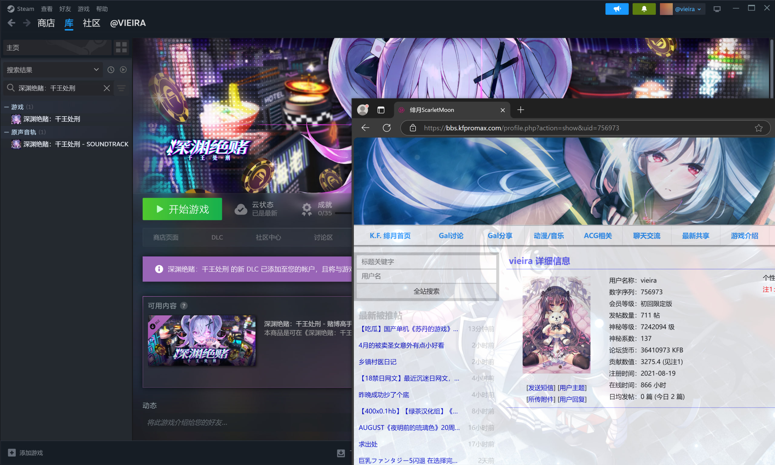Click the 标题关键字 search field
Viewport: 775px width, 465px height.
(x=426, y=262)
